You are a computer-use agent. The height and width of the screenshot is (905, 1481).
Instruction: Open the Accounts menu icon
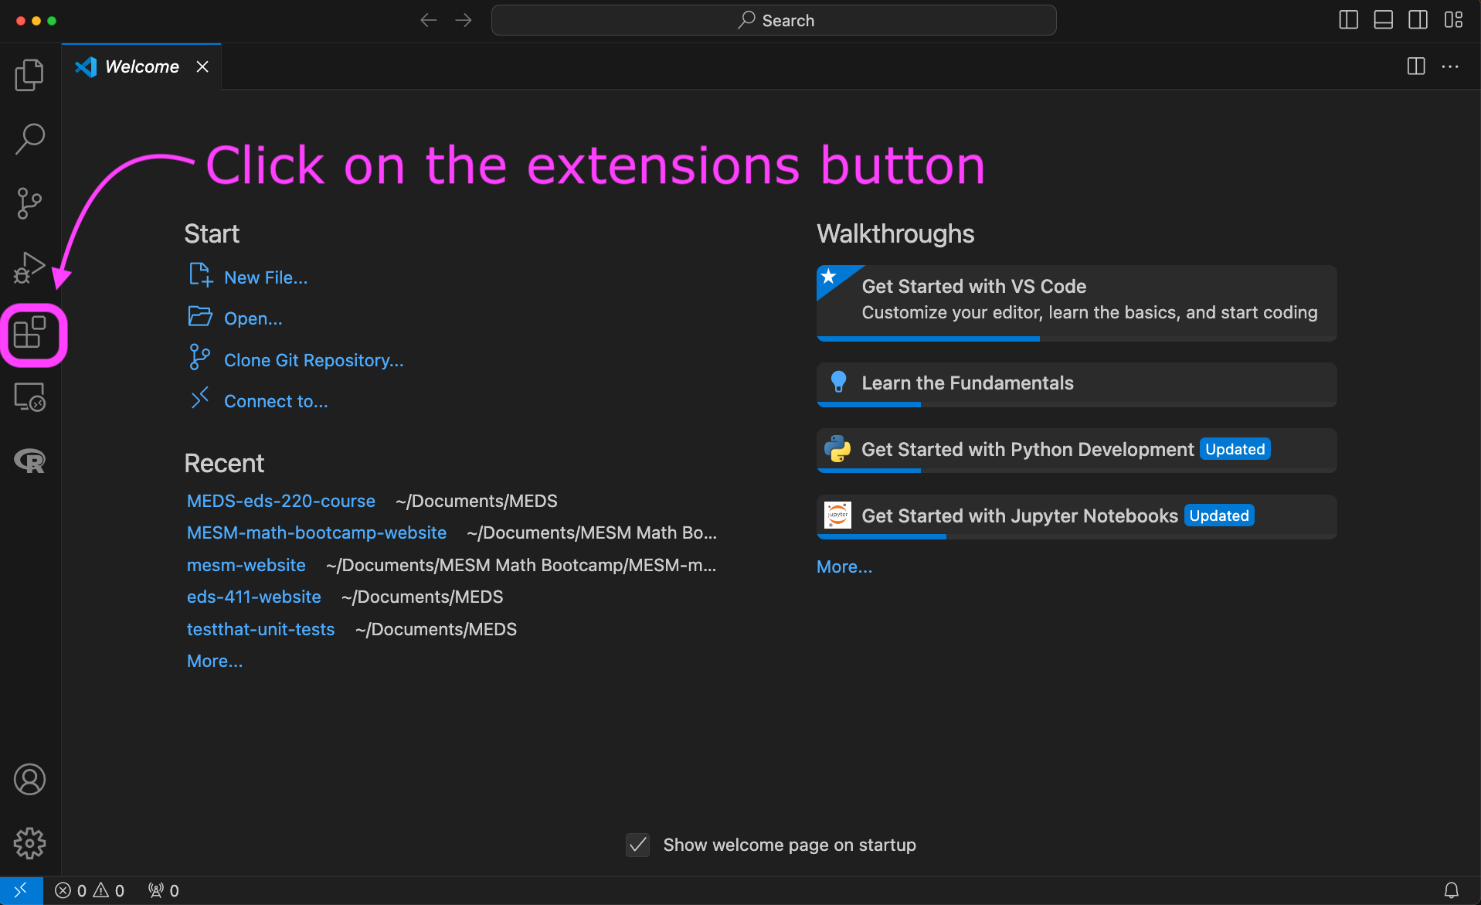(x=29, y=779)
